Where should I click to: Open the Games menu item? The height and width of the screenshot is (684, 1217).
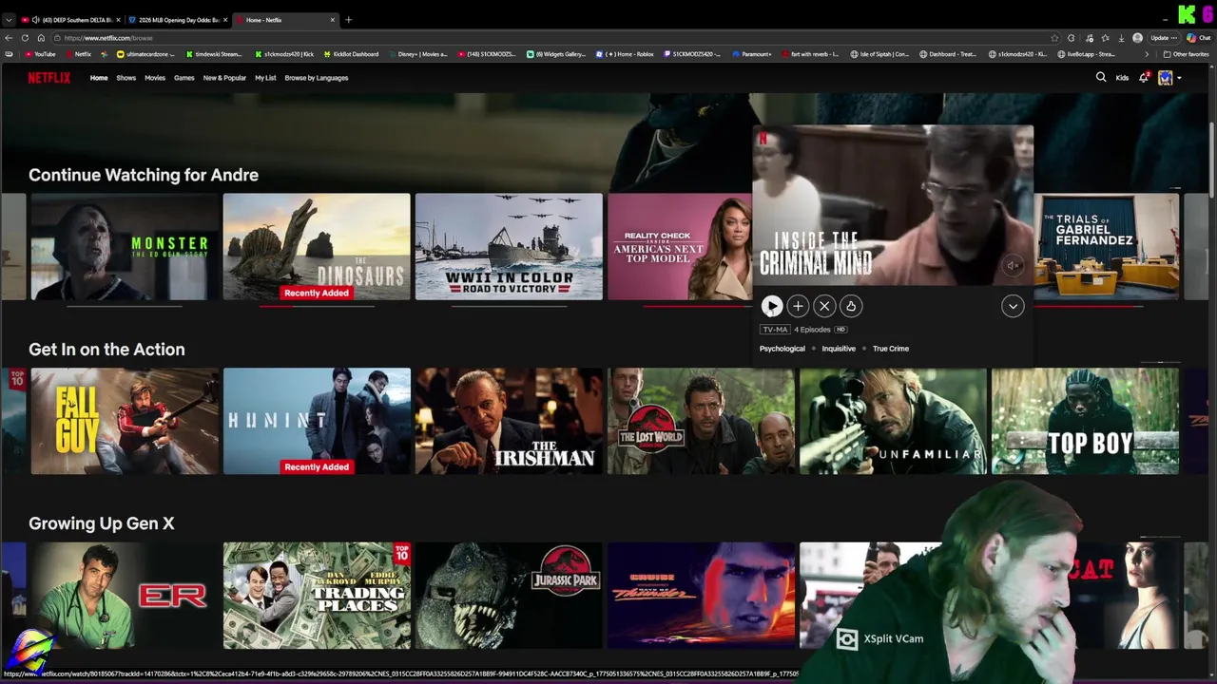[184, 78]
